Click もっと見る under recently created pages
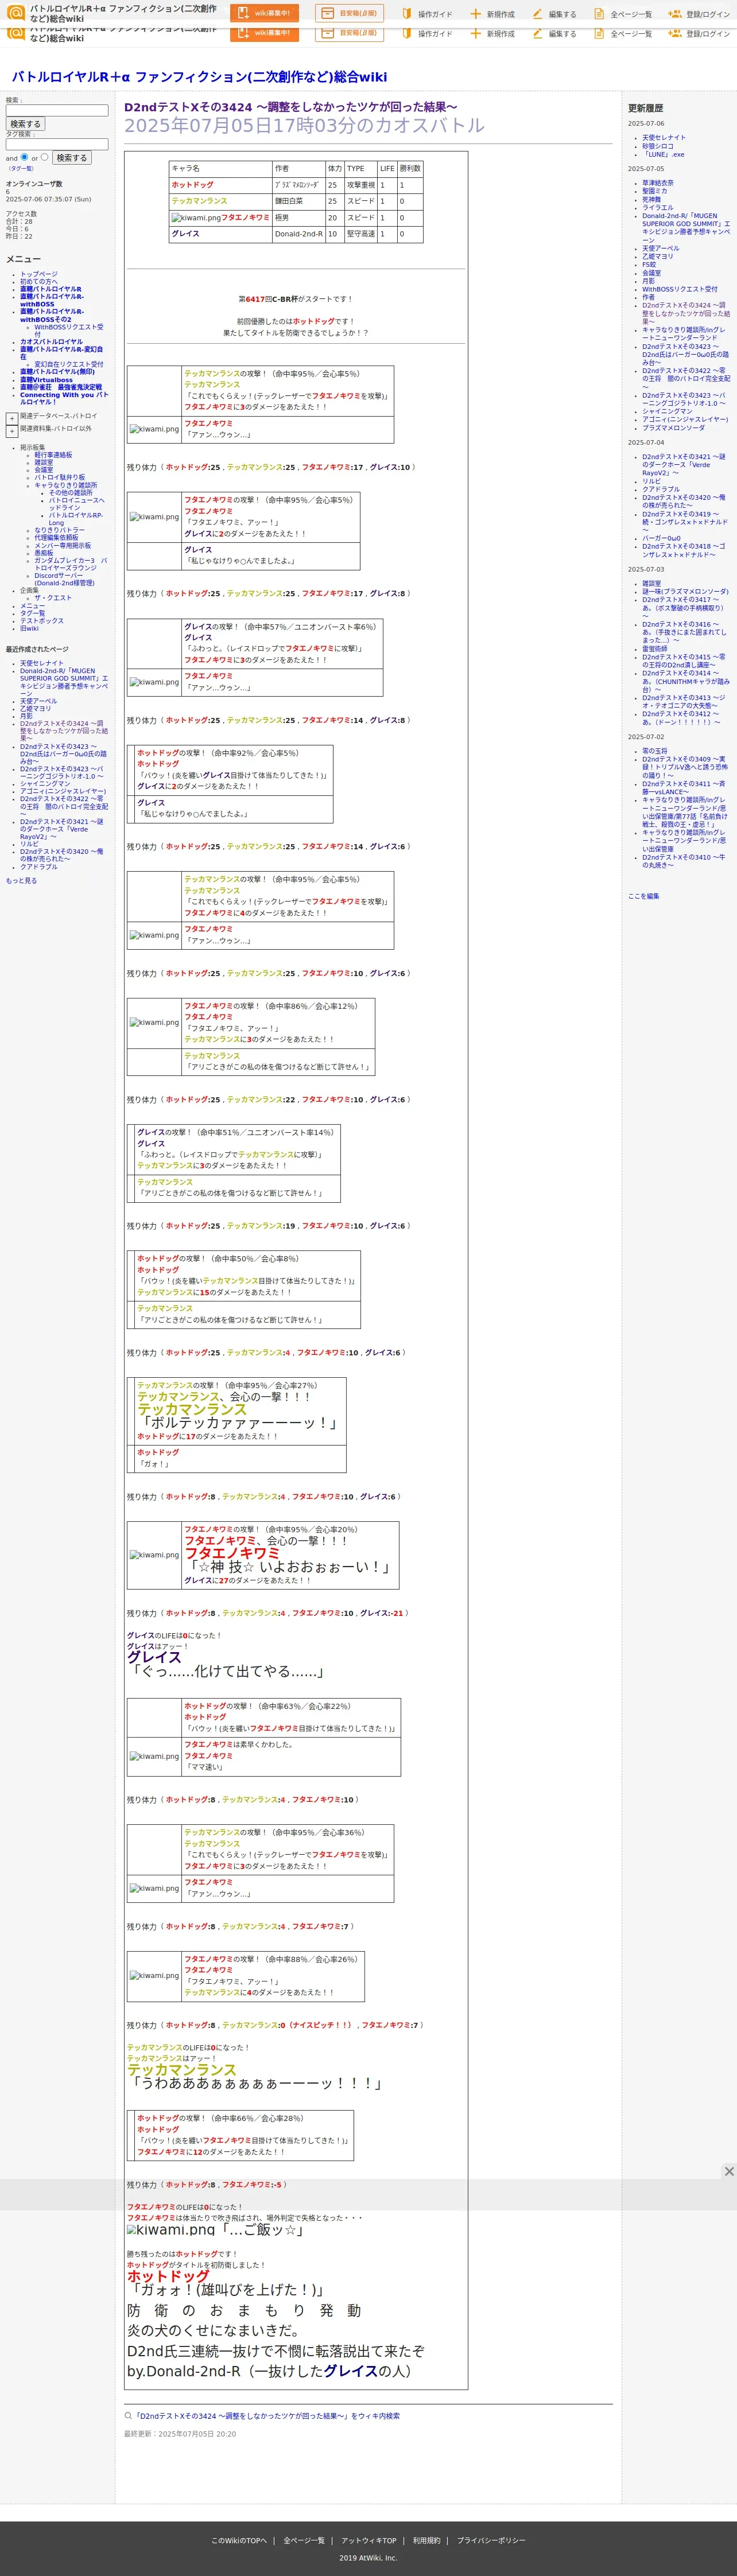737x2576 pixels. pyautogui.click(x=21, y=881)
